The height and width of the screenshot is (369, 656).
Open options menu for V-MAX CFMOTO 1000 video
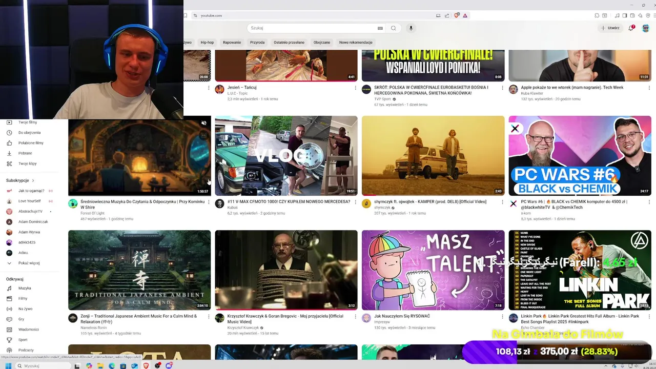click(355, 202)
